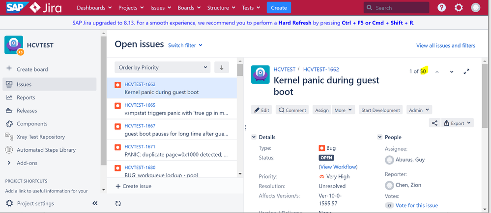Click the bug icon of HCVTEST-1671
The height and width of the screenshot is (213, 491).
[117, 147]
